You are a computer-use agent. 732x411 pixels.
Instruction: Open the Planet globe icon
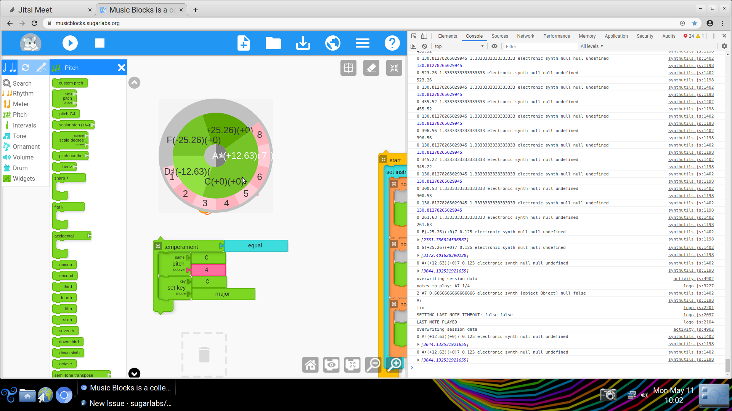tap(333, 43)
